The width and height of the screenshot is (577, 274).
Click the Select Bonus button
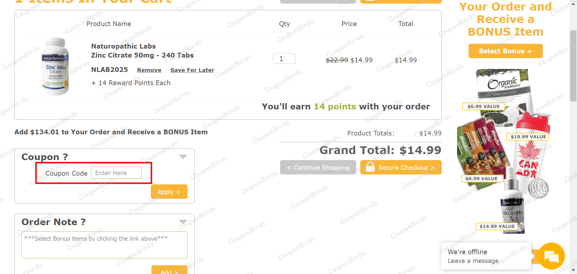505,51
